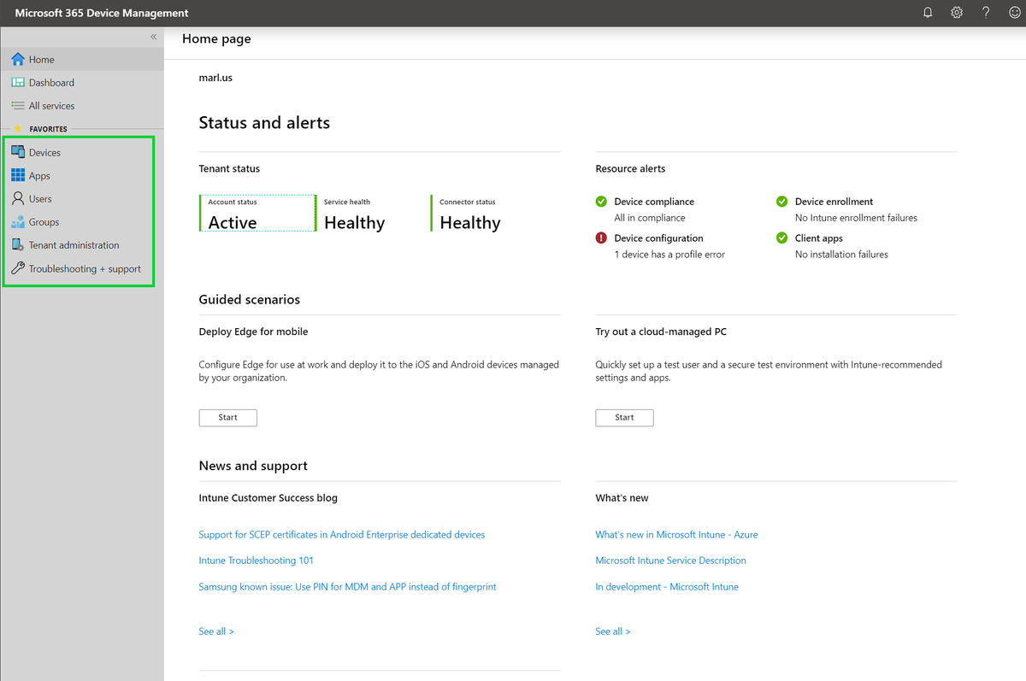Open the Intune Troubleshooting 101 article

(256, 561)
